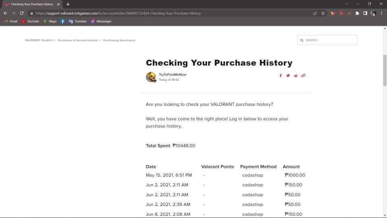Click the page vertical scrollbar thumb
Viewport: 387px width, 218px height.
pyautogui.click(x=385, y=70)
